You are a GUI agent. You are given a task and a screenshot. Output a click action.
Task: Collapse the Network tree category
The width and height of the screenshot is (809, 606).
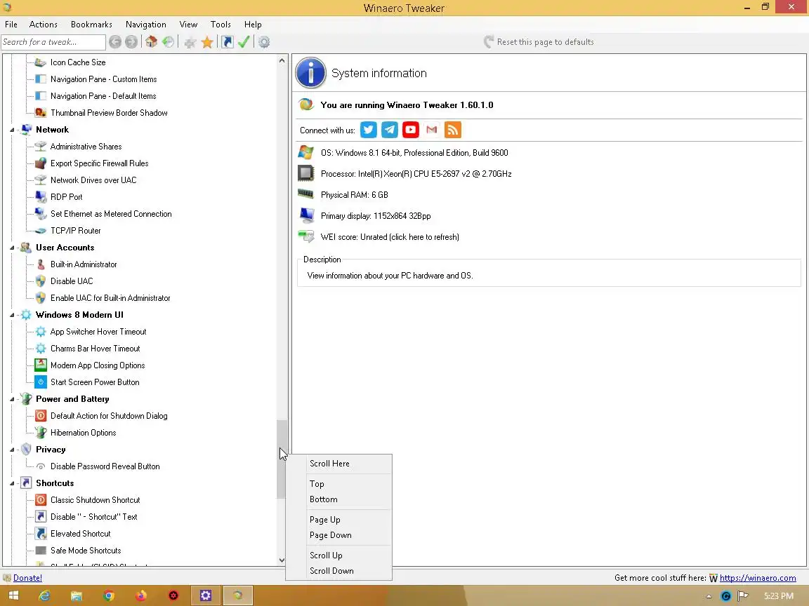(x=12, y=130)
